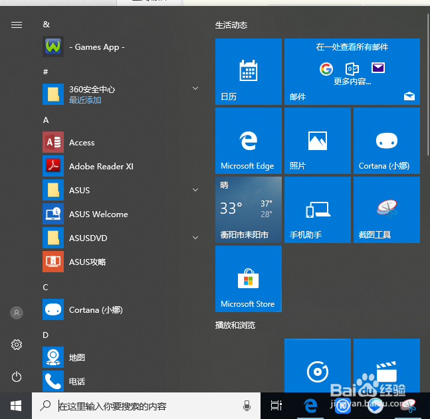Open the 邮件 mail tile

(x=352, y=72)
